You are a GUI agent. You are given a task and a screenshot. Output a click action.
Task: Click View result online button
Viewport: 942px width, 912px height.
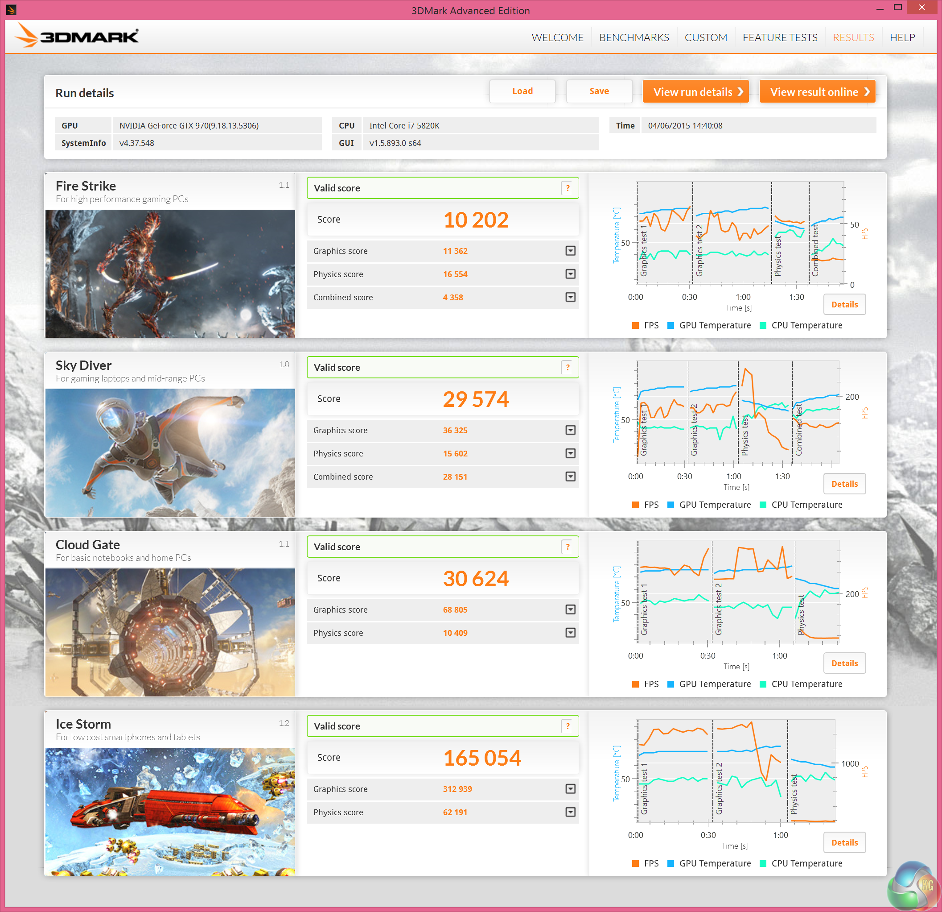click(817, 92)
